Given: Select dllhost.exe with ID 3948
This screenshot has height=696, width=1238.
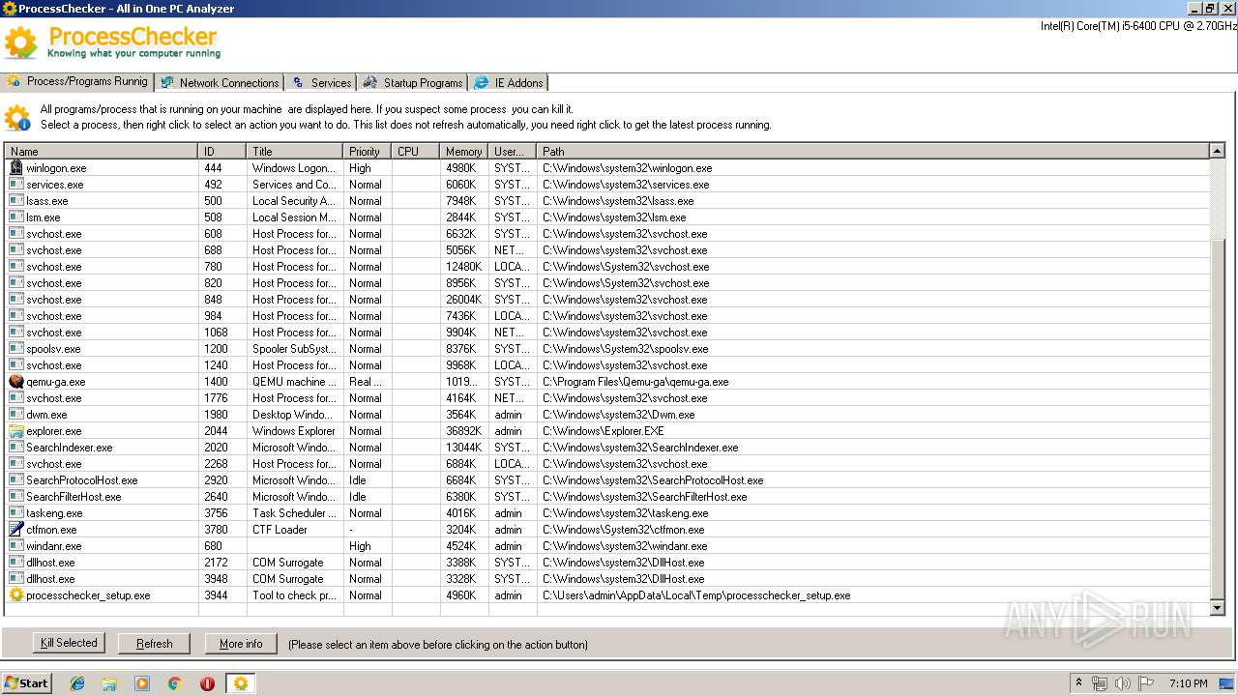Looking at the screenshot, I should point(607,579).
